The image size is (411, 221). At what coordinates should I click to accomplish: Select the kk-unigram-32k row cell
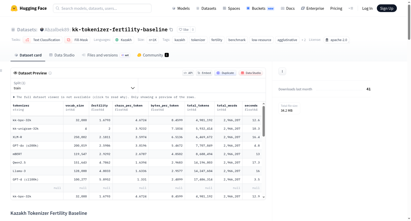37,129
